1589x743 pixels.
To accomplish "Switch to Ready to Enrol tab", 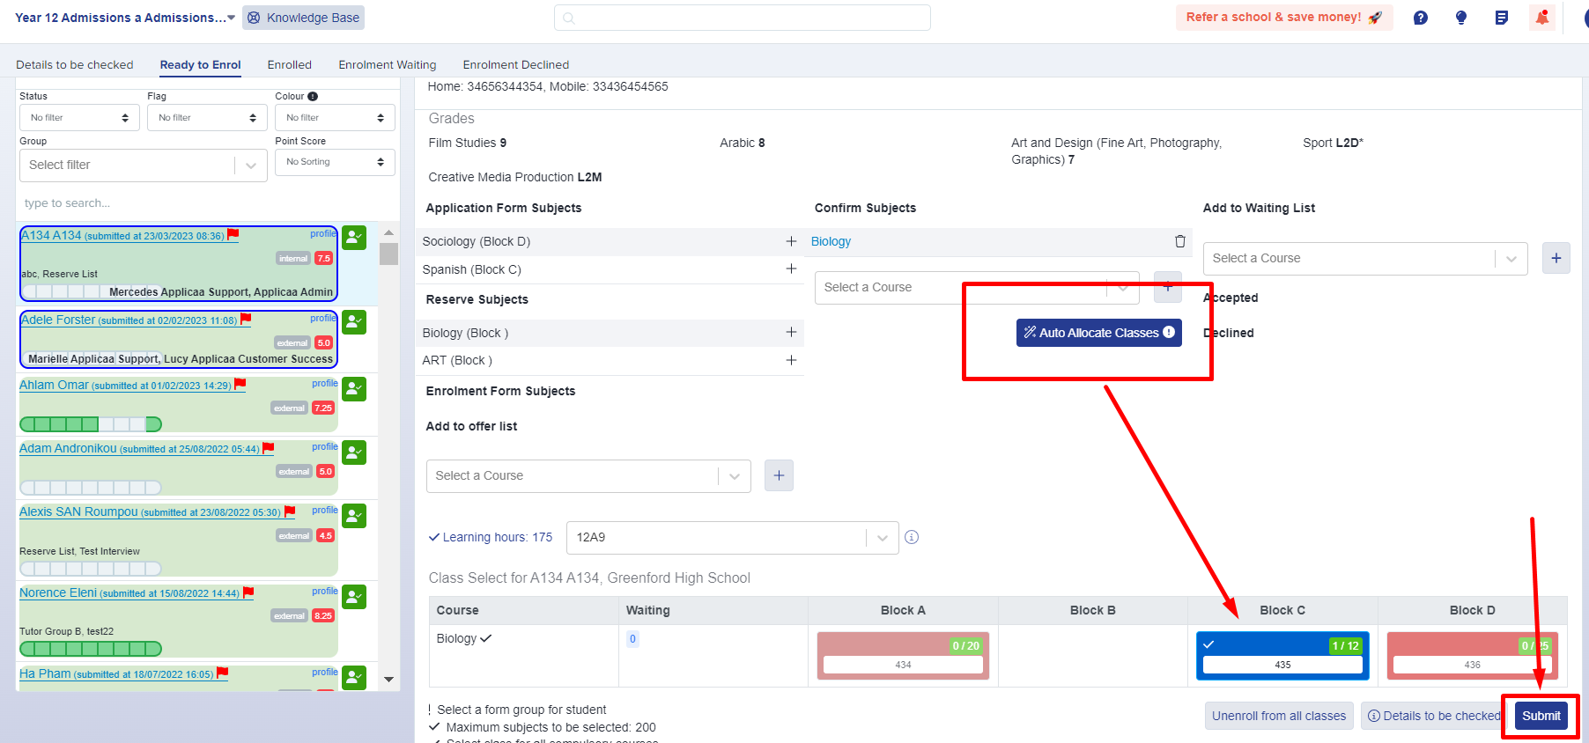I will (x=201, y=65).
